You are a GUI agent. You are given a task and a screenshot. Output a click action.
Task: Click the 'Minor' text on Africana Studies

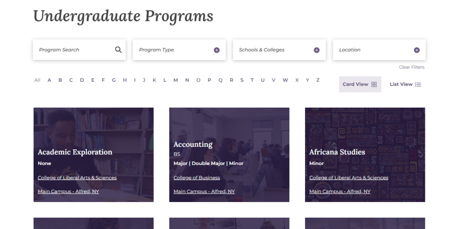tap(317, 163)
